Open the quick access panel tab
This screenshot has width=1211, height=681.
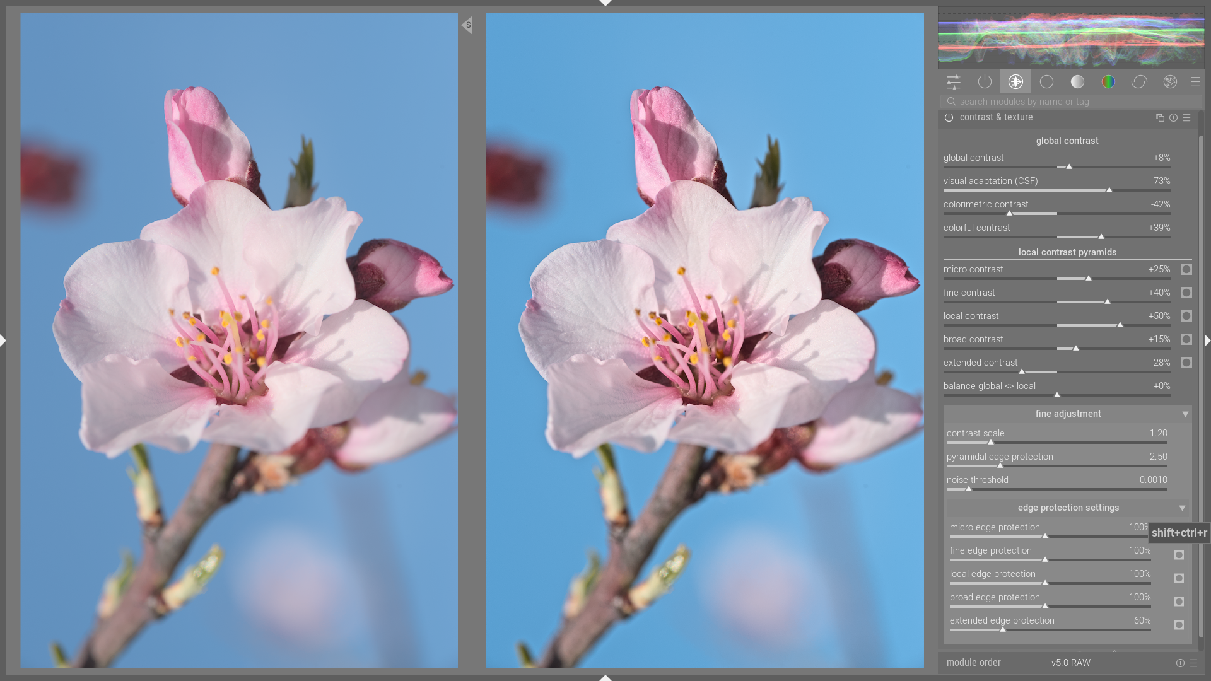pyautogui.click(x=954, y=82)
